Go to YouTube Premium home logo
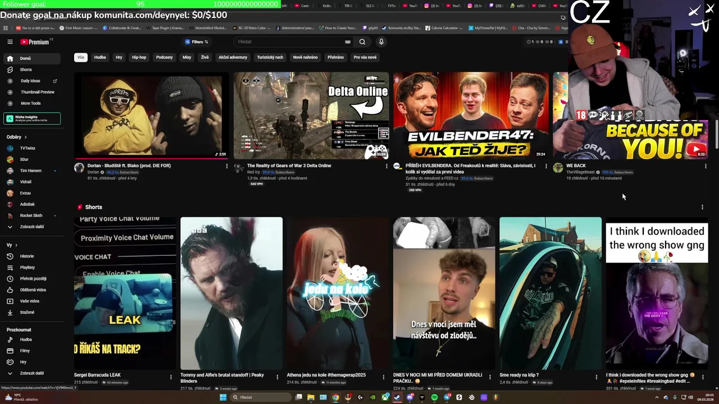The height and width of the screenshot is (404, 719). click(x=35, y=42)
